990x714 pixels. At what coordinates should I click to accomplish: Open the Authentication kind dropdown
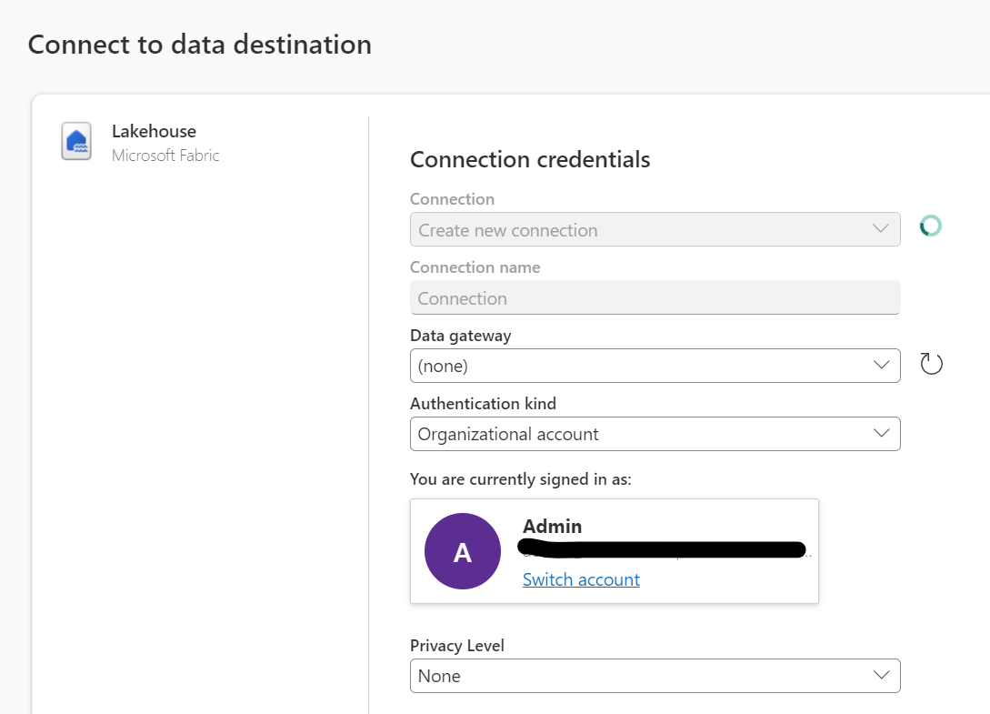(655, 434)
